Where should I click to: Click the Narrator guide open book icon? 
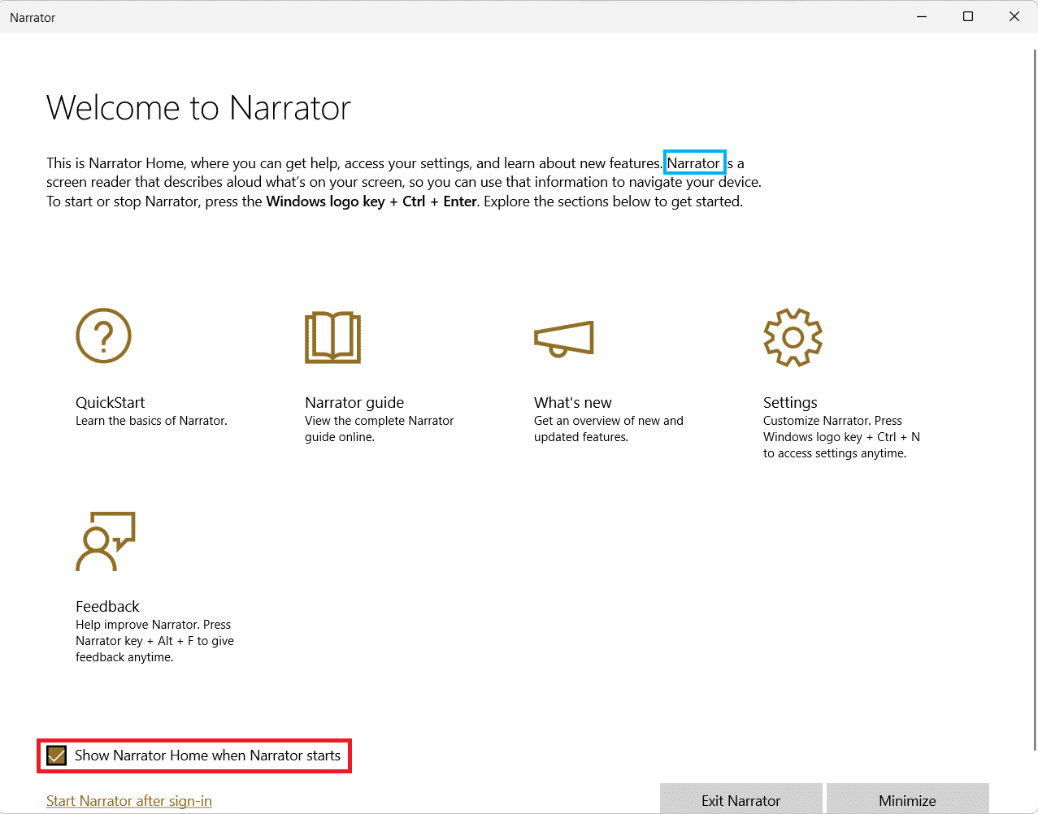tap(332, 336)
